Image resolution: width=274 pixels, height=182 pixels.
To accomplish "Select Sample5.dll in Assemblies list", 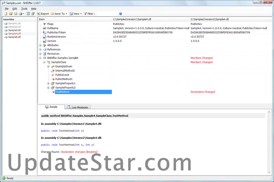I will click(x=14, y=37).
